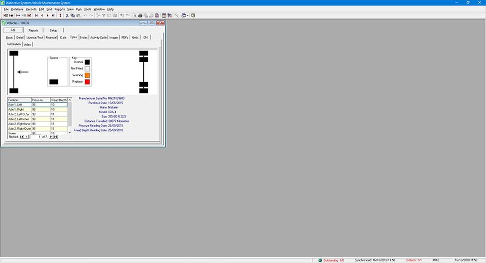The image size is (486, 263).
Task: Click the Undo toolbar icon
Action: tap(85, 15)
